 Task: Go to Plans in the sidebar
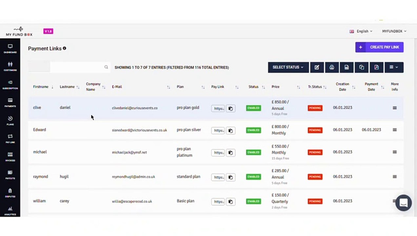(10, 121)
